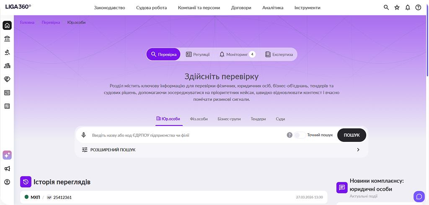Open favorites star in top bar
Screen dimensions: 429x205
(397, 8)
